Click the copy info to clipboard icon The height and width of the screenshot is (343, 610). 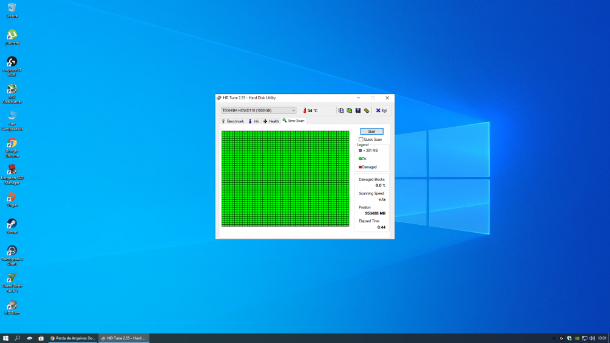pos(341,110)
